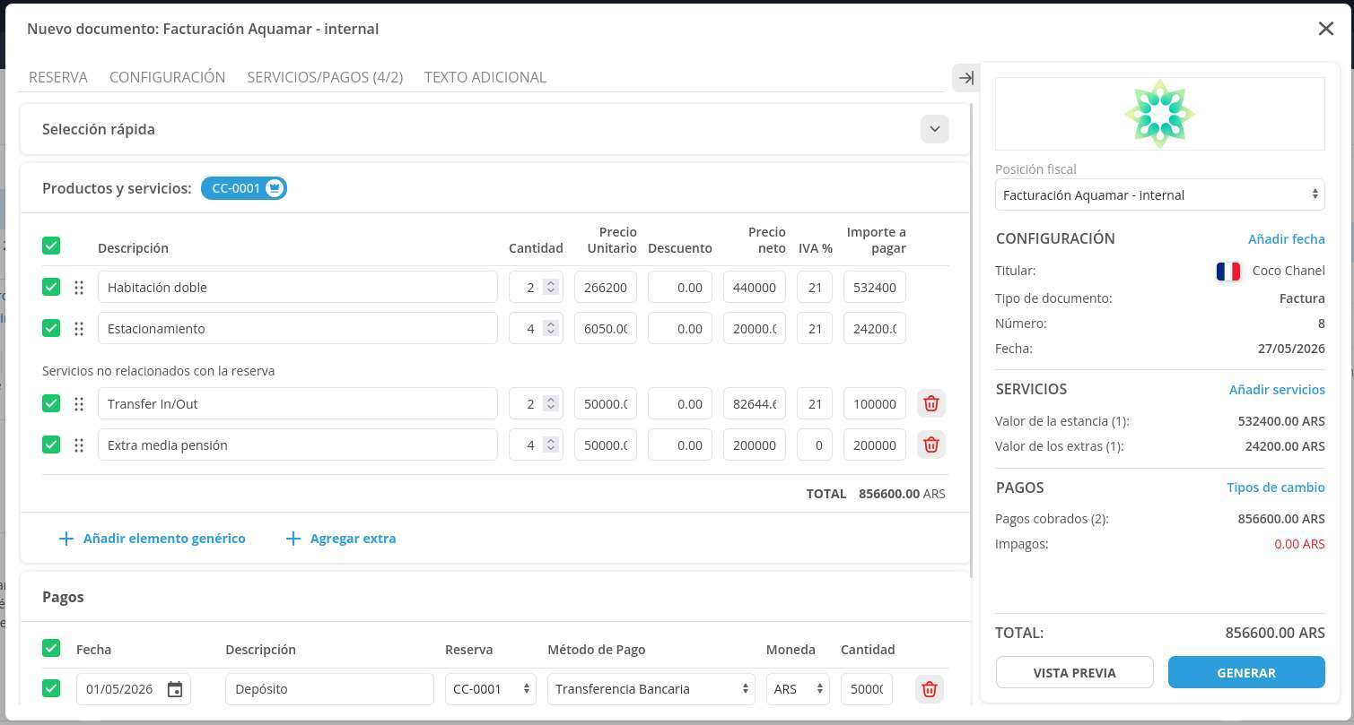Edit discount field for Estacionamiento
This screenshot has width=1354, height=725.
(x=680, y=329)
